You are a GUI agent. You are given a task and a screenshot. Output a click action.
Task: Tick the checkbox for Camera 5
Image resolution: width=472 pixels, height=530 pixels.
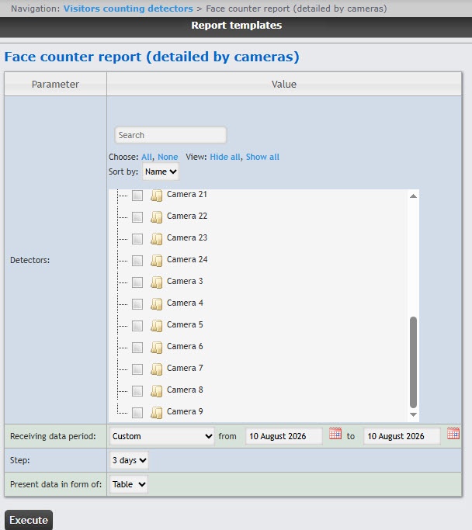pos(137,325)
